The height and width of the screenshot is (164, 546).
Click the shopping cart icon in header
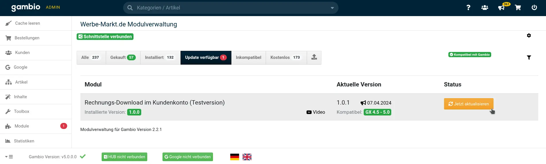(x=518, y=7)
